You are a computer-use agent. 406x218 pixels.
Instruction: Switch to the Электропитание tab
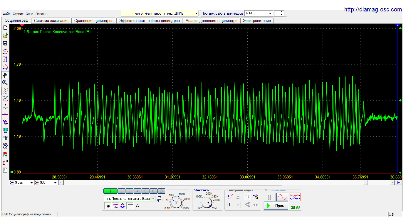(257, 21)
